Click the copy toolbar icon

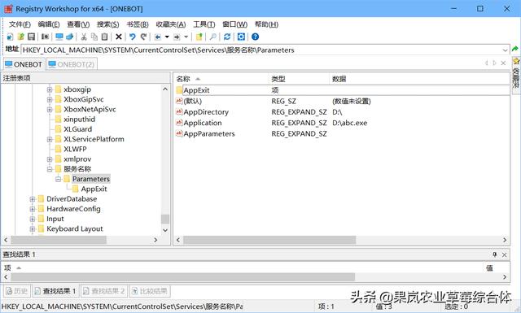[94, 37]
